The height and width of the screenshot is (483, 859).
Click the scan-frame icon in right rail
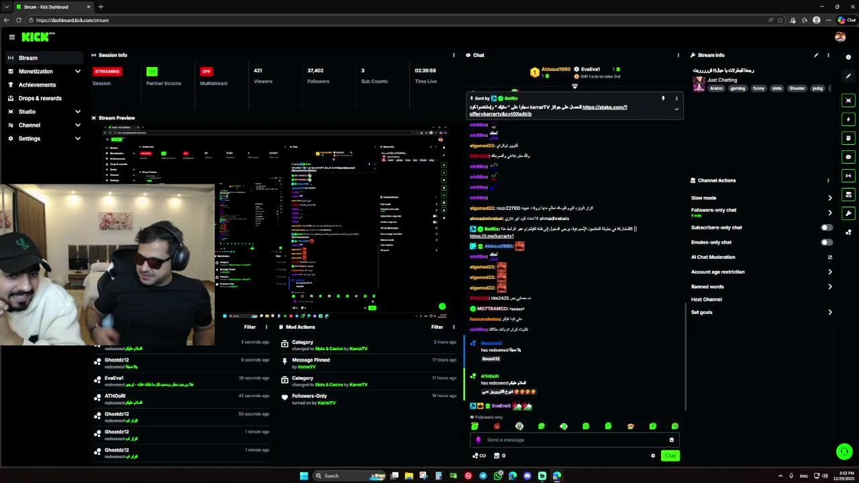coord(848,101)
